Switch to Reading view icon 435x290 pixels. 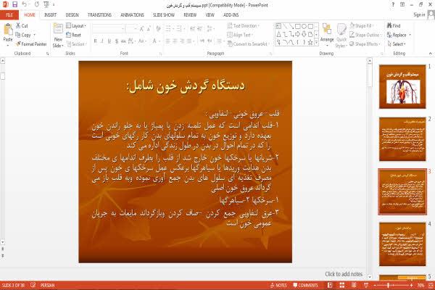pos(354,285)
